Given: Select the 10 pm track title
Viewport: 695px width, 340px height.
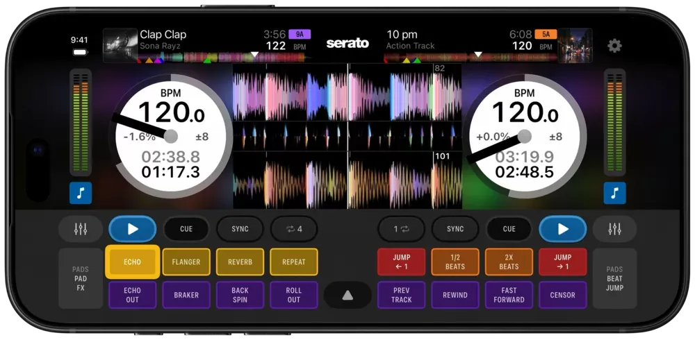Looking at the screenshot, I should point(402,35).
